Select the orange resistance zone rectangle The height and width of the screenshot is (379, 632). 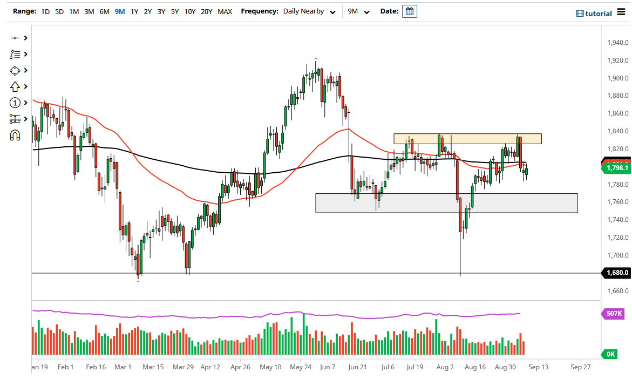(x=467, y=139)
